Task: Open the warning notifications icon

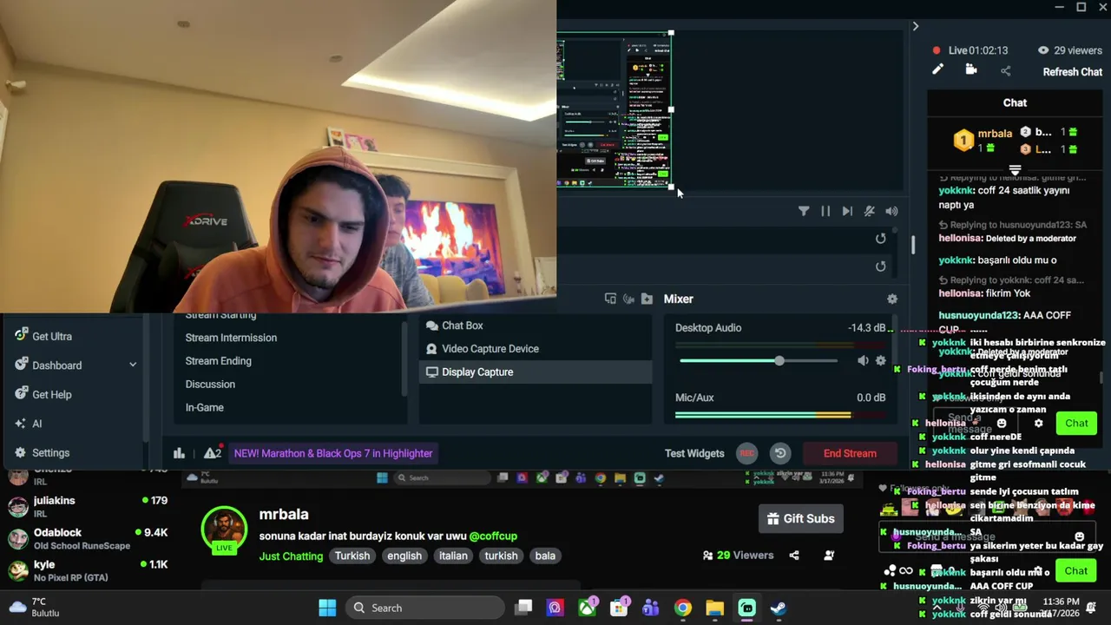Action: coord(213,453)
